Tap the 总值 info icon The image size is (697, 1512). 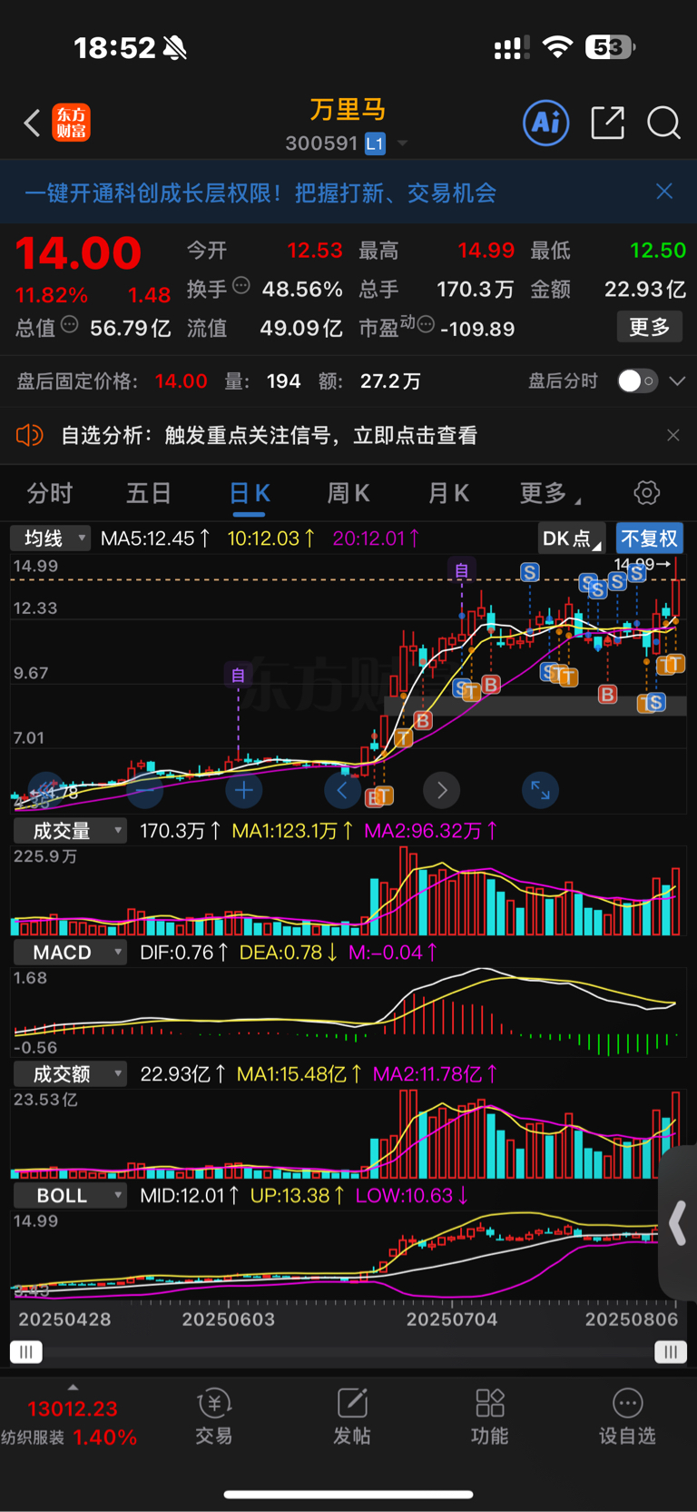tap(70, 324)
